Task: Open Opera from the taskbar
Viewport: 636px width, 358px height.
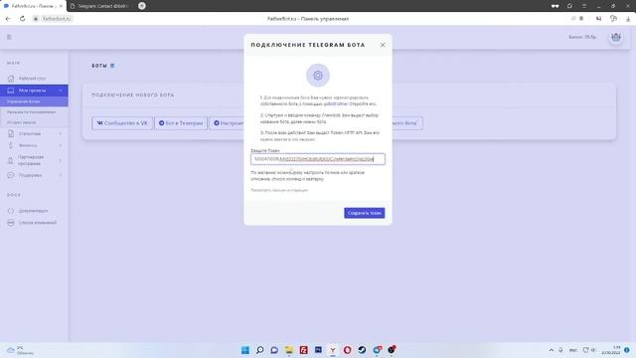Action: [x=347, y=350]
